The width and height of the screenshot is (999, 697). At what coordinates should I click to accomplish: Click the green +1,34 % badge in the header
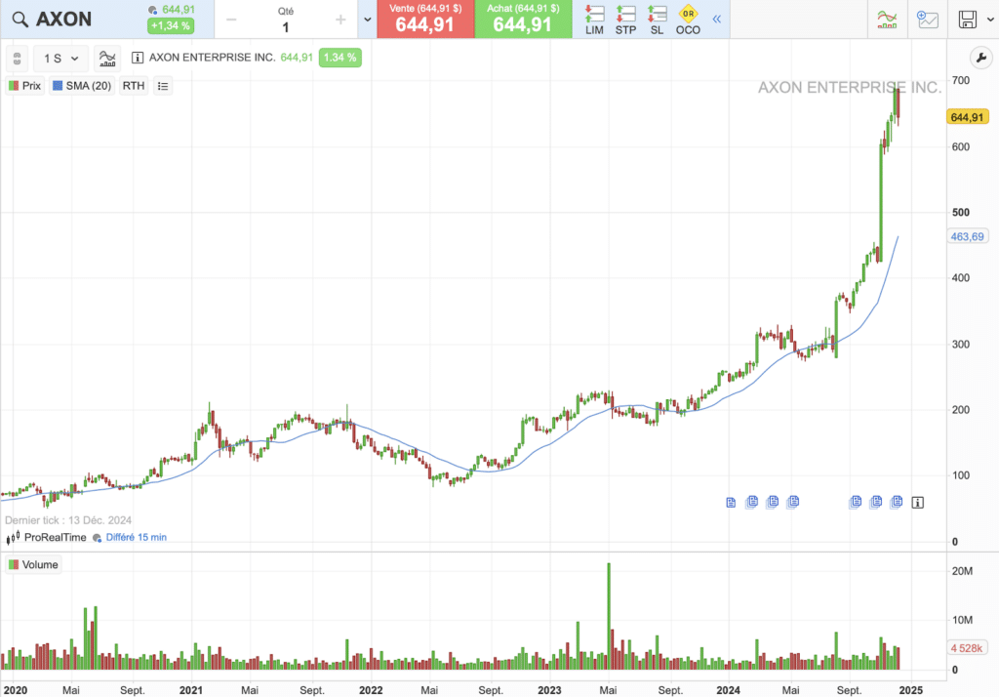click(170, 26)
